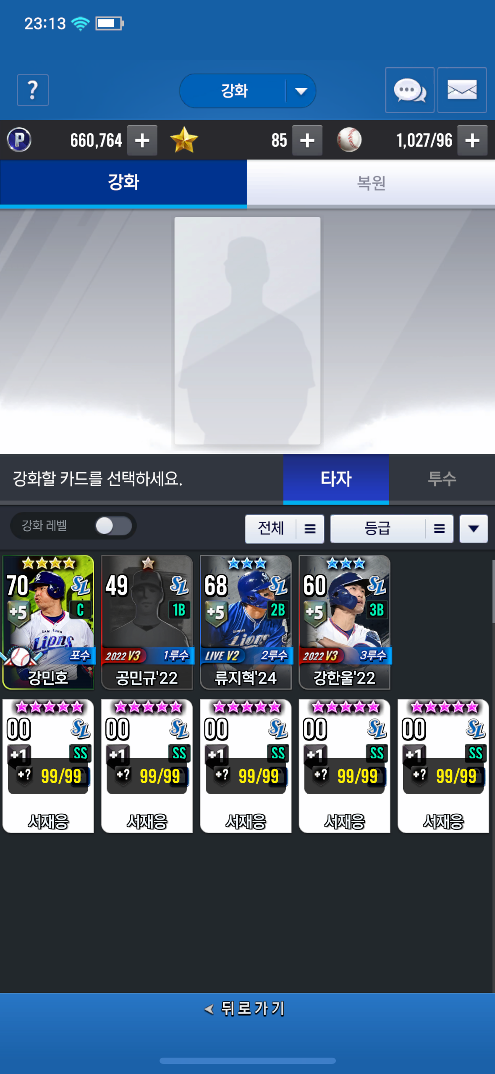The height and width of the screenshot is (1074, 495).
Task: Select the 강민호 catcher card
Action: coord(48,622)
